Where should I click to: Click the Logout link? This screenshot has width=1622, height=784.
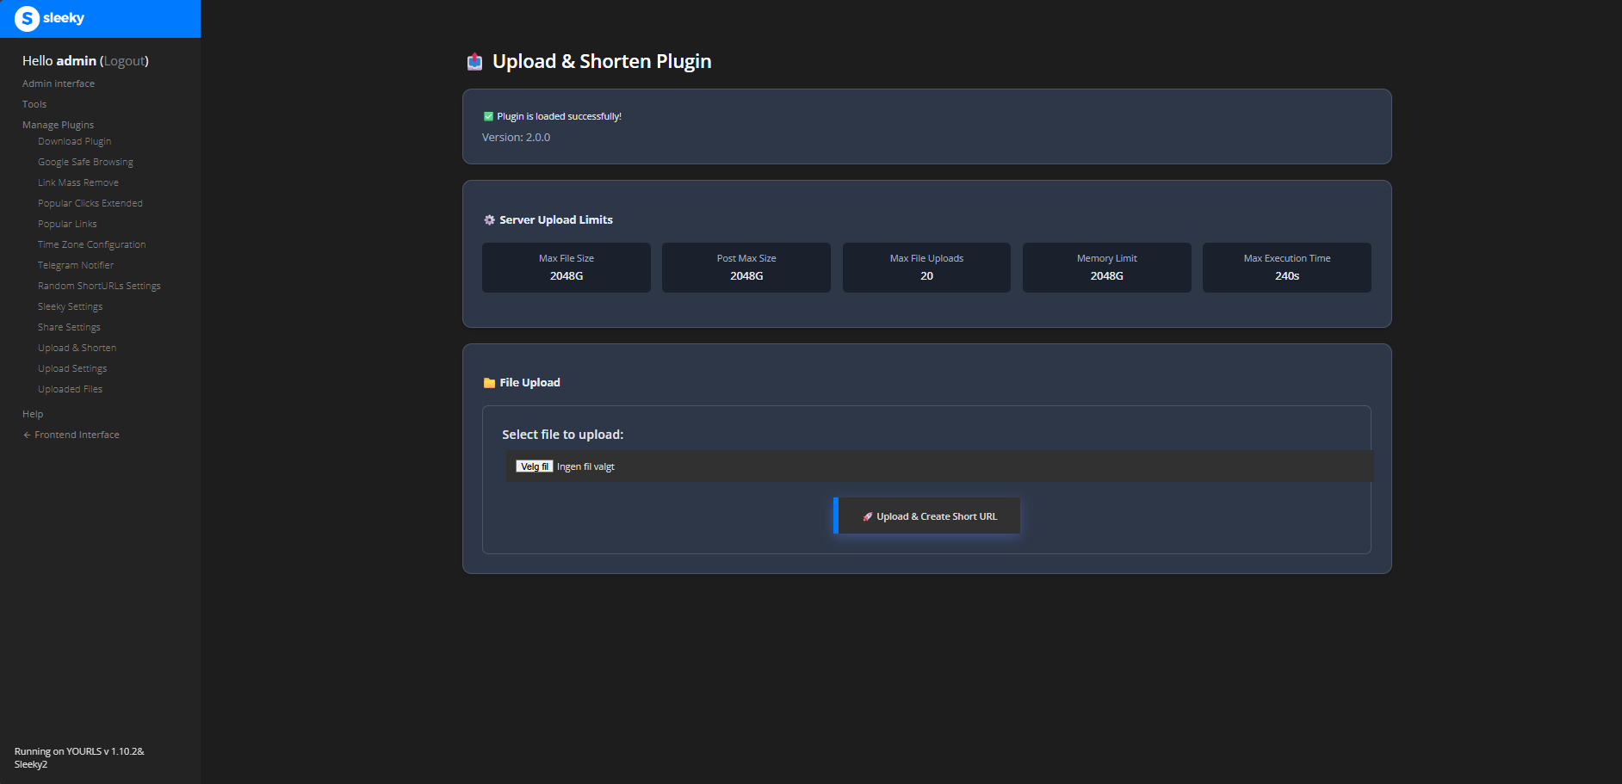click(x=124, y=60)
